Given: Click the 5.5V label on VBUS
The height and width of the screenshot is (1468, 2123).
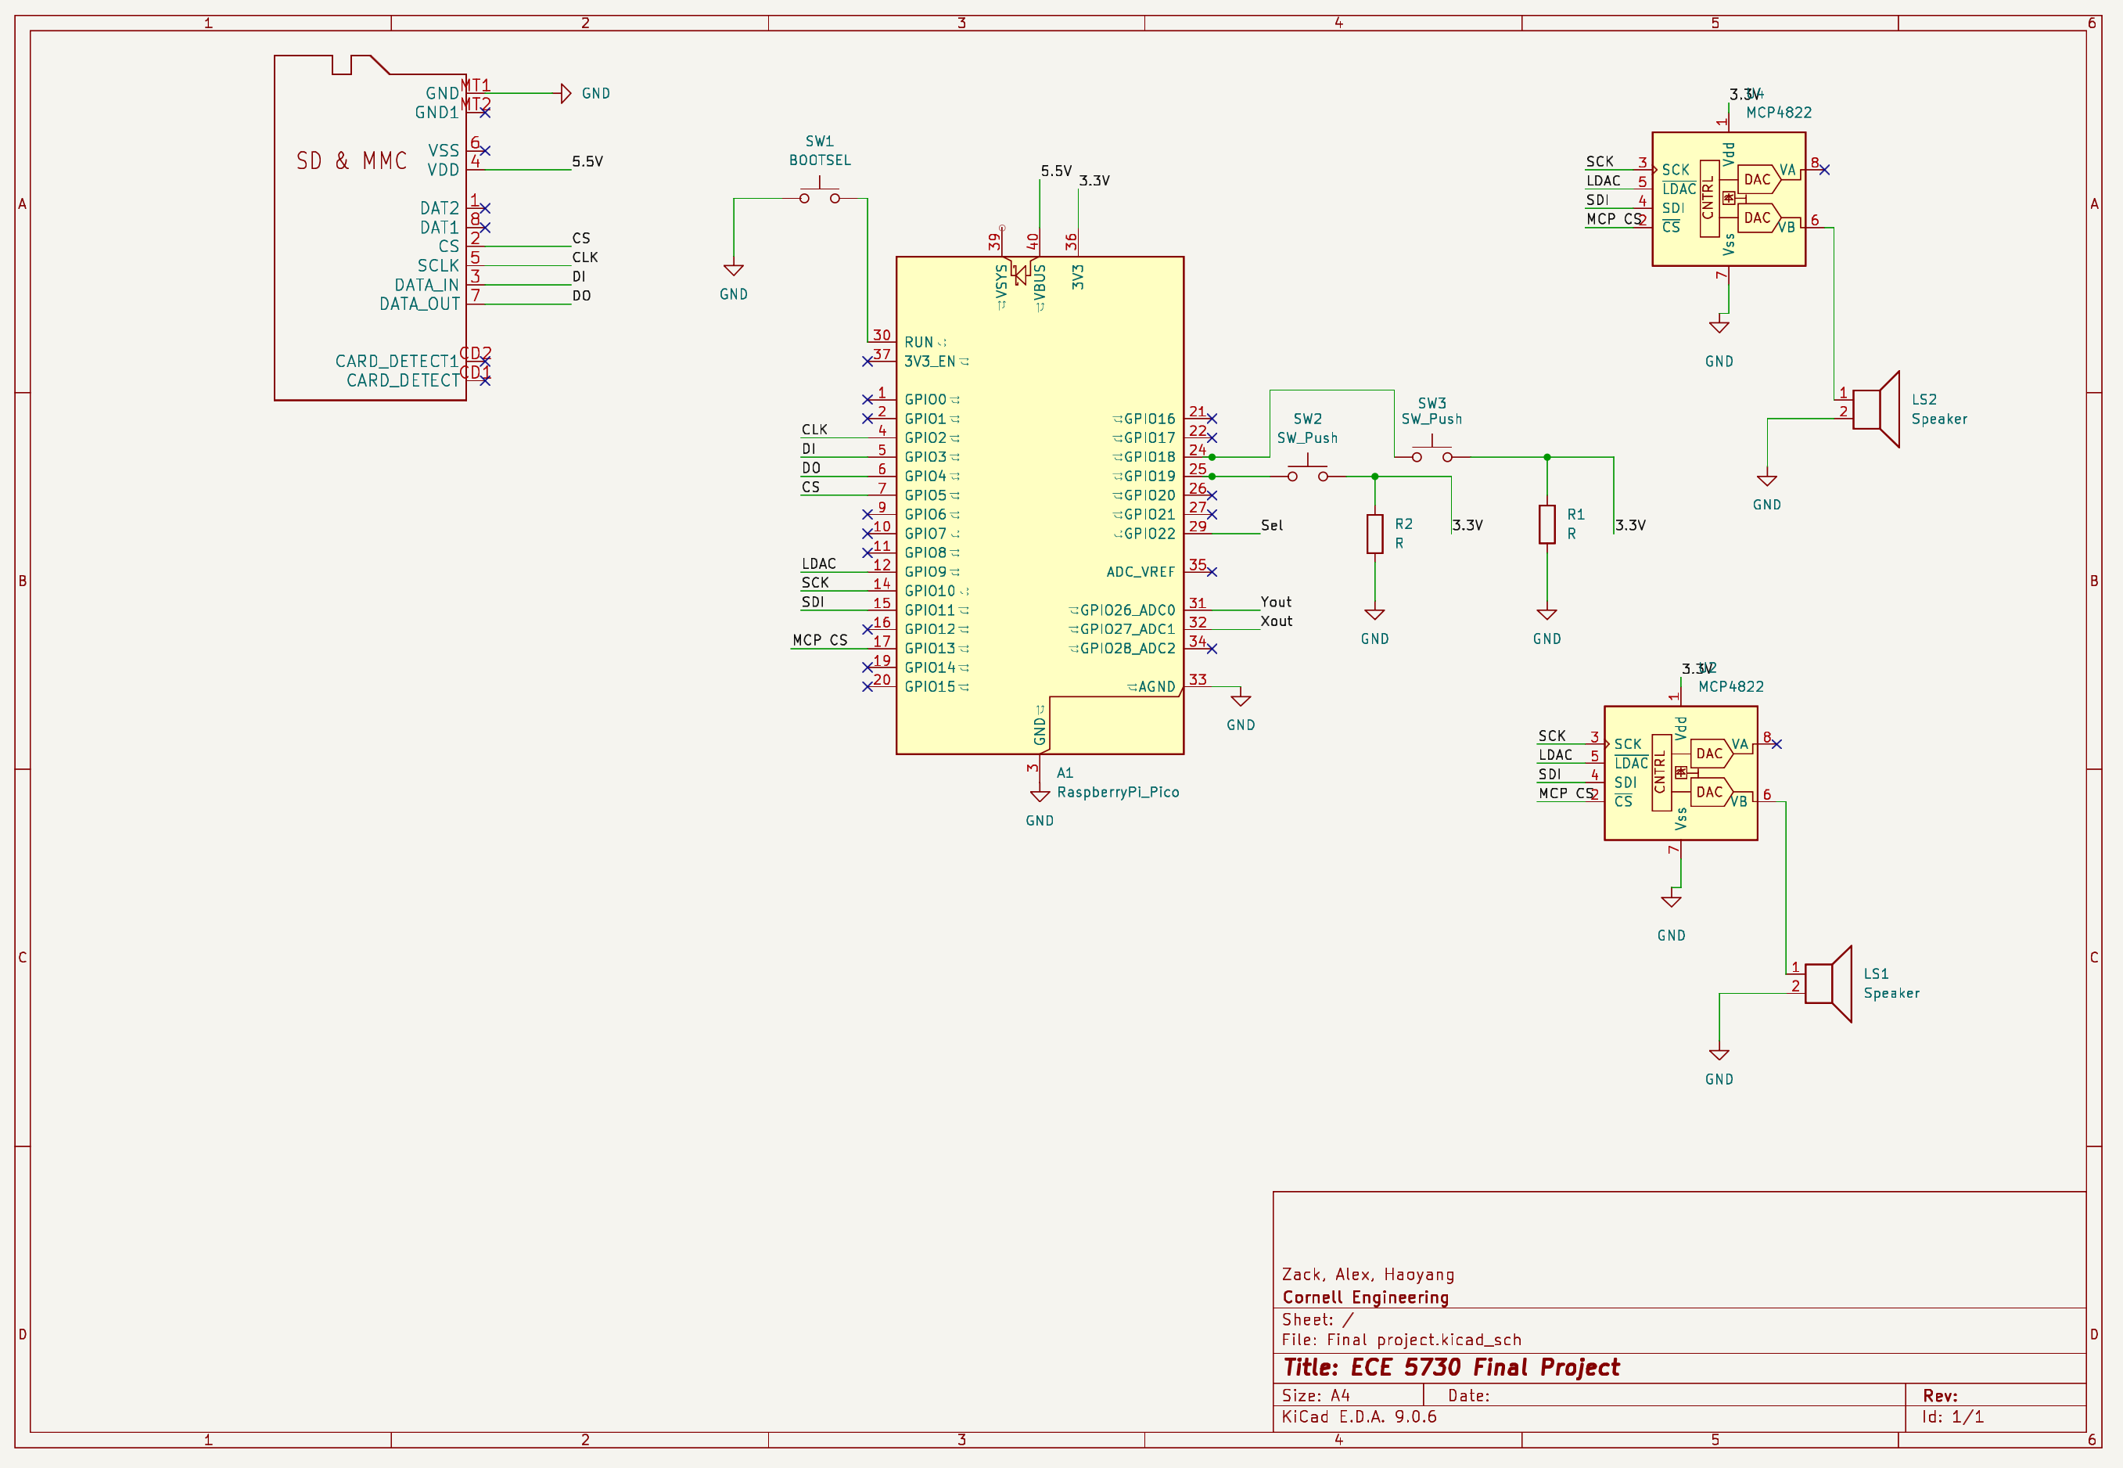Looking at the screenshot, I should pyautogui.click(x=1055, y=171).
